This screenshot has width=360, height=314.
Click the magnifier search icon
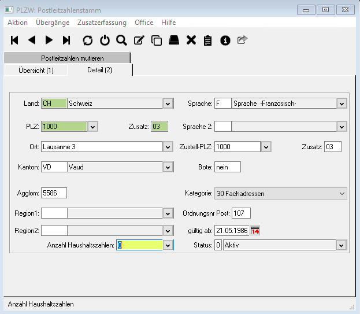pos(121,40)
